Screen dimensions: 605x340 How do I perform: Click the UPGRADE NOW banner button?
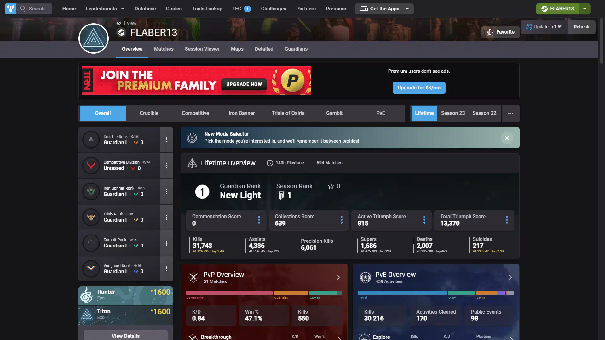(x=244, y=84)
